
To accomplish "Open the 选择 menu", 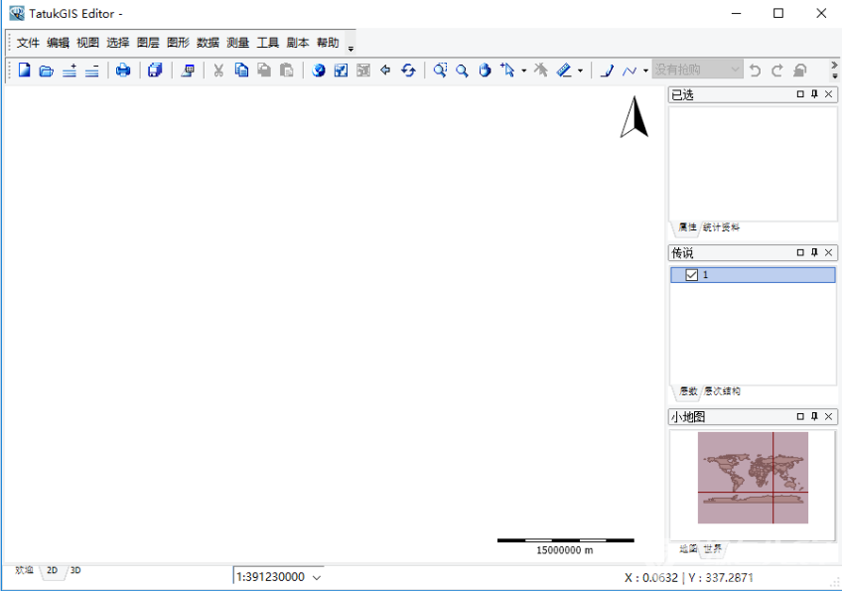I will click(x=118, y=43).
